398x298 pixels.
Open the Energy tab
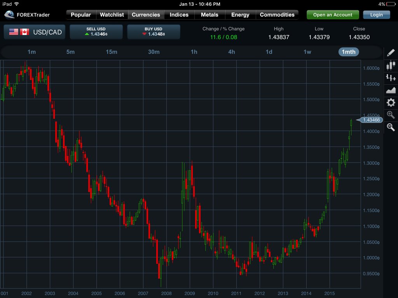(x=240, y=15)
